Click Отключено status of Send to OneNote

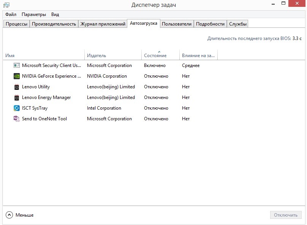point(156,119)
